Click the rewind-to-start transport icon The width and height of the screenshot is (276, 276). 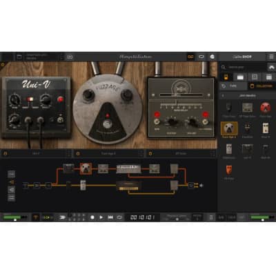click(x=110, y=217)
